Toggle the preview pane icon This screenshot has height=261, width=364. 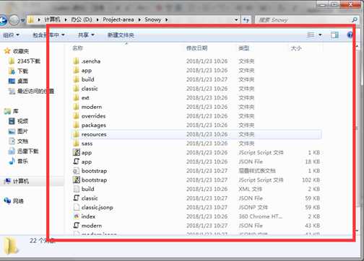pos(334,35)
